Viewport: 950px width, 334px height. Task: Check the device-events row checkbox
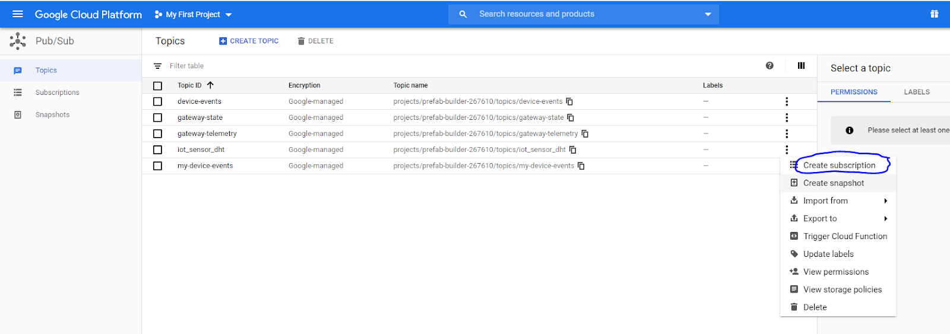[157, 101]
